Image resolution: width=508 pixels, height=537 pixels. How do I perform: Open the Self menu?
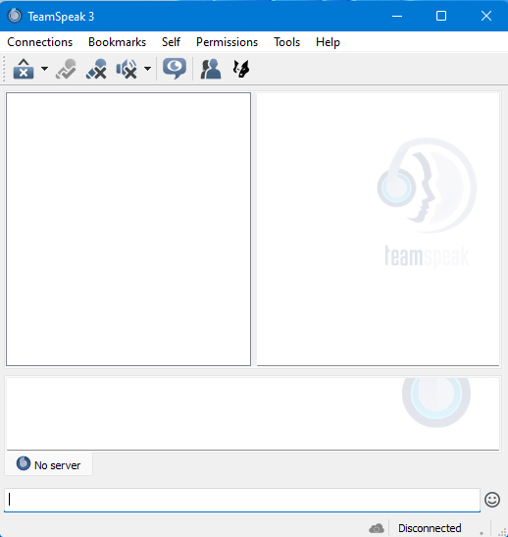coord(171,42)
